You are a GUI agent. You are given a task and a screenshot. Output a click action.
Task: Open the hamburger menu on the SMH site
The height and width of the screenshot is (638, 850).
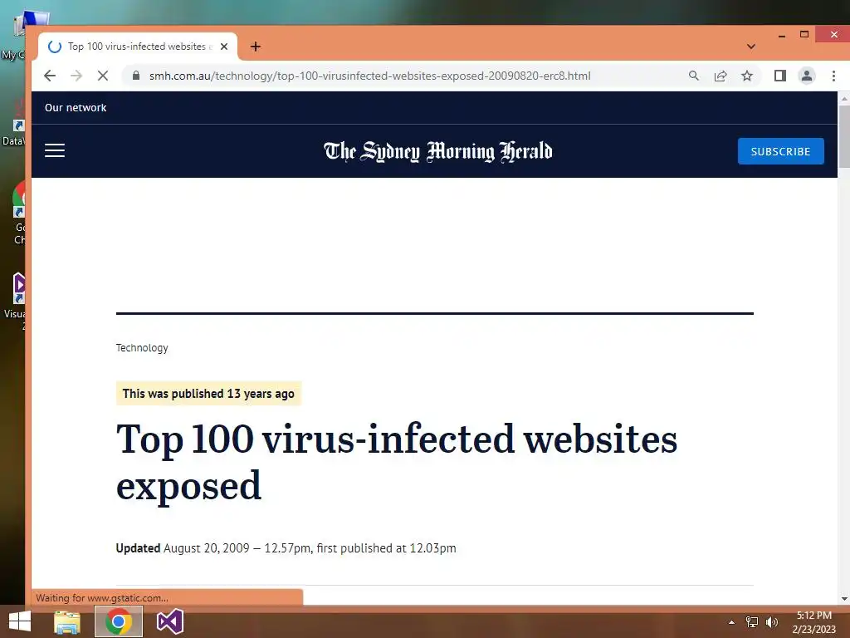55,151
